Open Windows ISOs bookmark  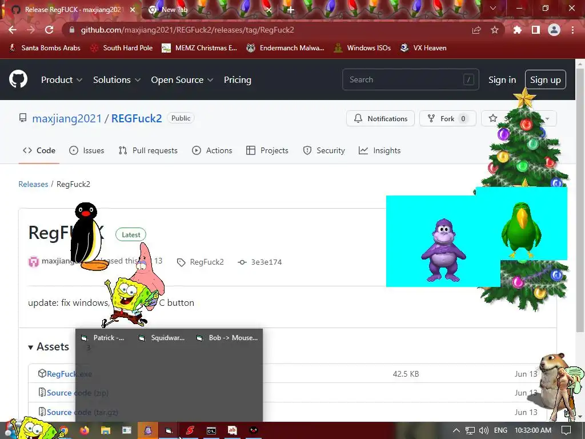tap(362, 48)
